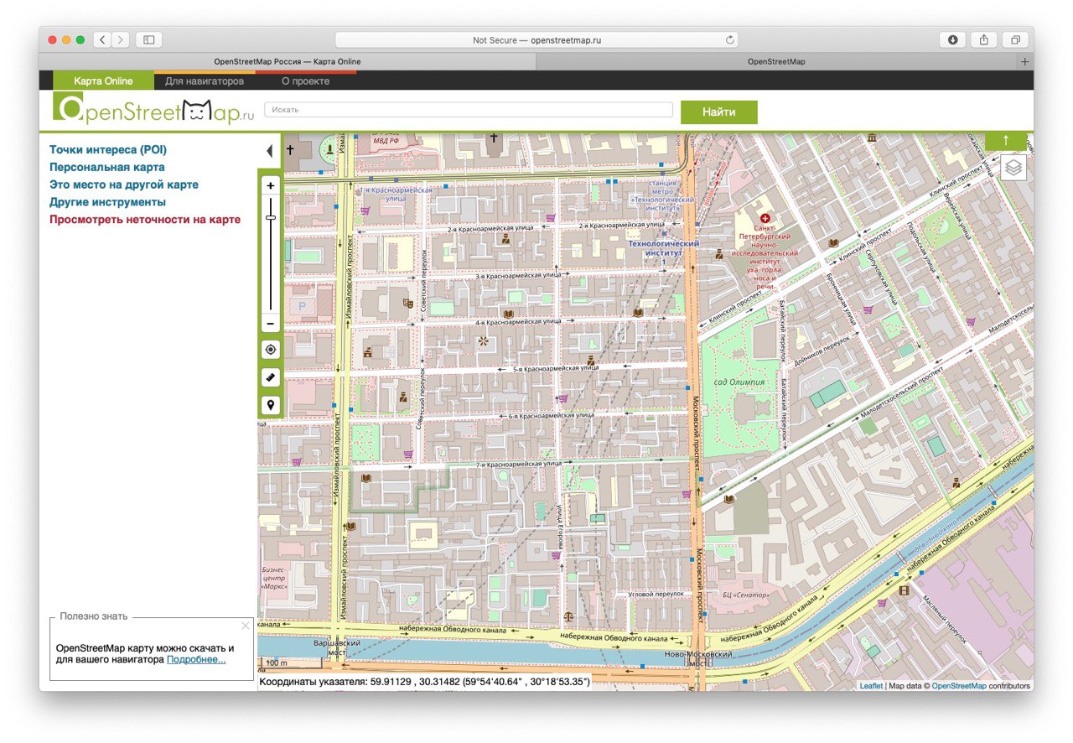Click the Найти search button

coord(719,112)
